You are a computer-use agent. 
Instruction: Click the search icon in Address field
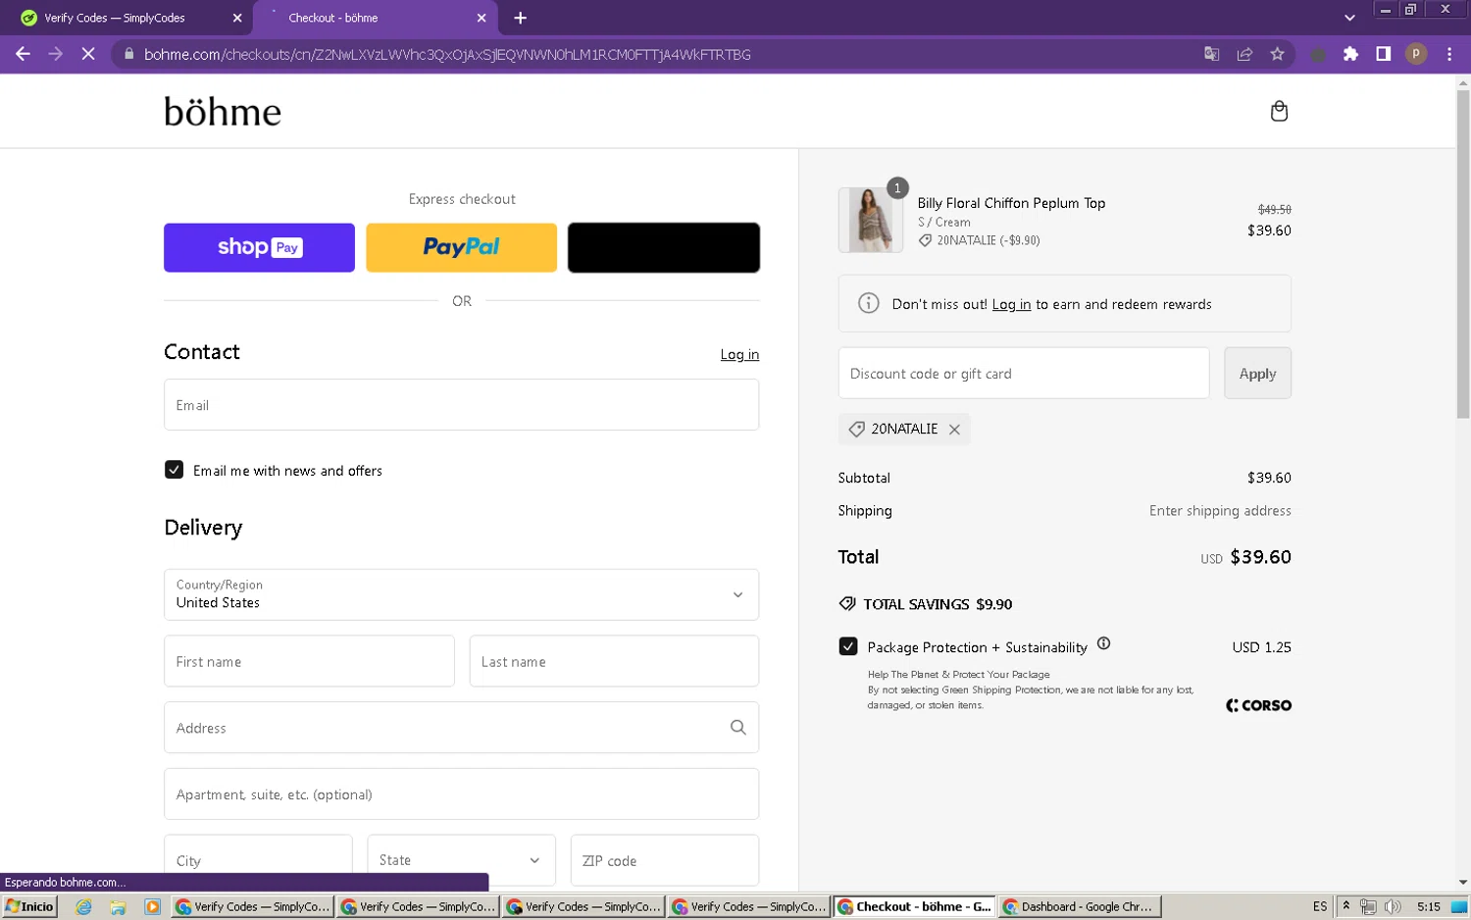(738, 728)
